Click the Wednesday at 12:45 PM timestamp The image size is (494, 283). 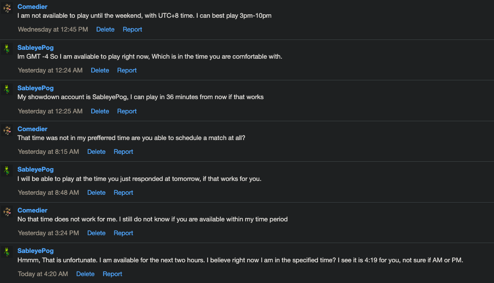(53, 30)
